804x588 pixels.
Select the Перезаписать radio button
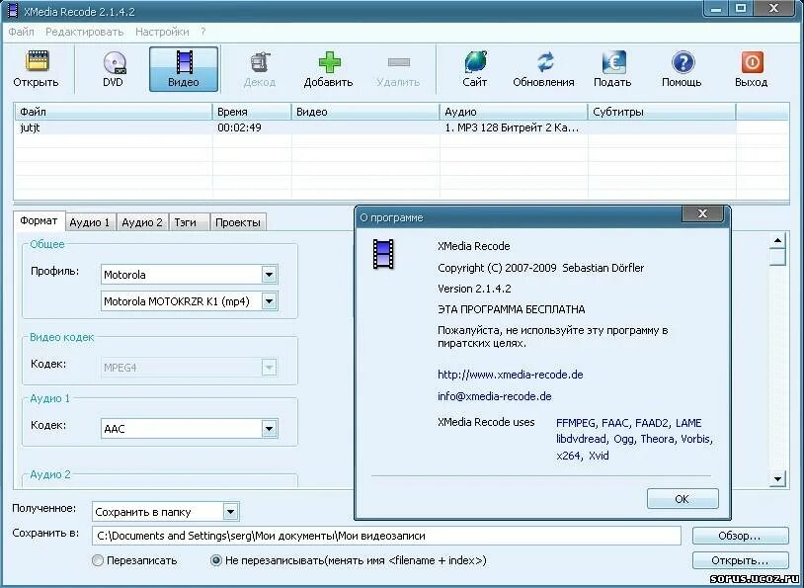(98, 560)
